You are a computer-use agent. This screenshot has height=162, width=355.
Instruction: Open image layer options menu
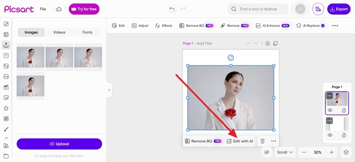coord(330,96)
